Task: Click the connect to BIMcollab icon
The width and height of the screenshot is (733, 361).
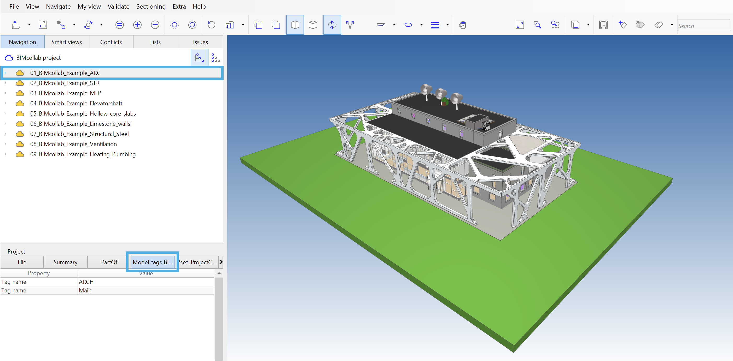Action: 61,25
